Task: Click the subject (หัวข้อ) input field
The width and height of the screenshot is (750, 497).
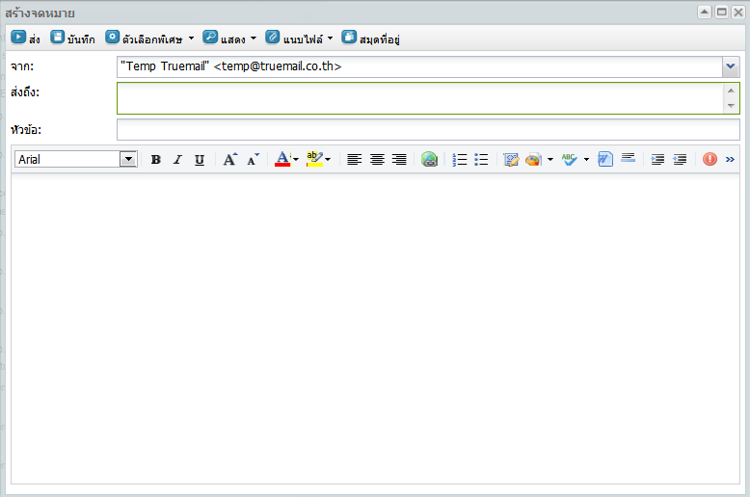Action: (428, 129)
